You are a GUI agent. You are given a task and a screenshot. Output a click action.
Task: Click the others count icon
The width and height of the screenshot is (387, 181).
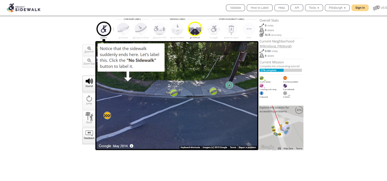click(x=285, y=93)
